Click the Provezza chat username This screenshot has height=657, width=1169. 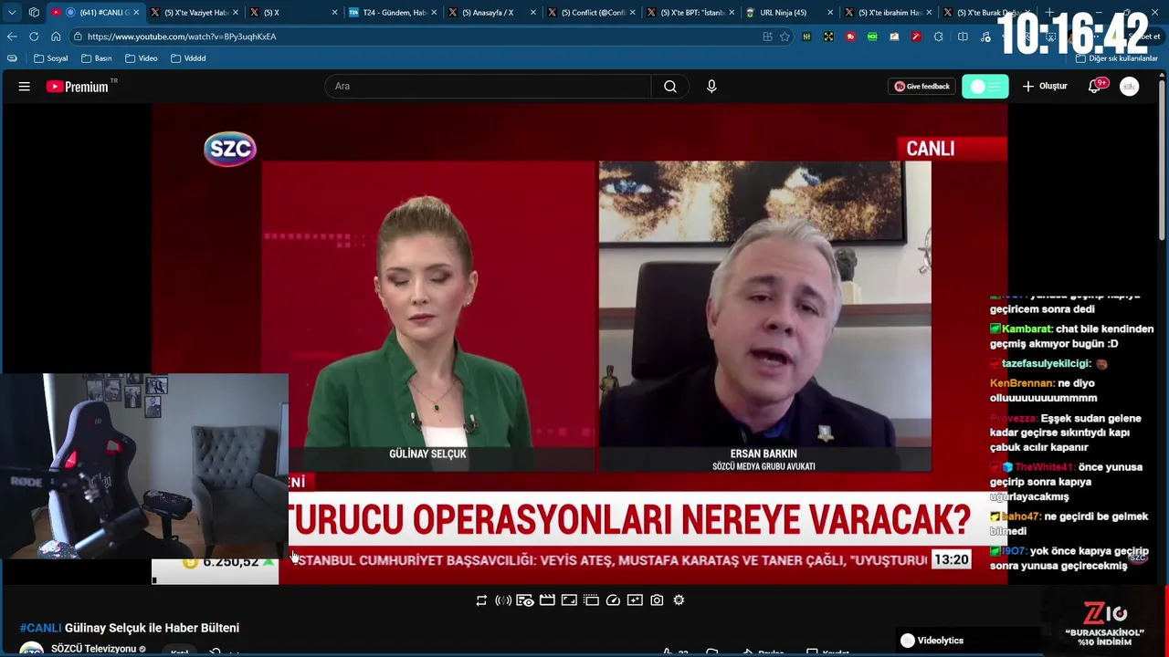tap(1013, 418)
